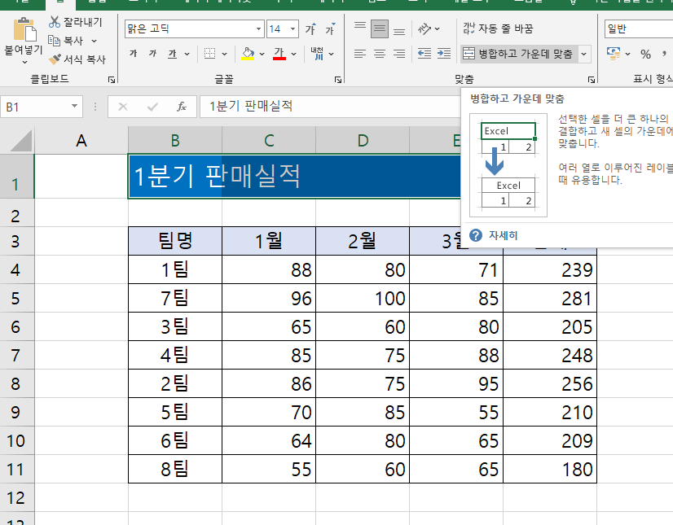Click the 1월 header cell

(269, 241)
